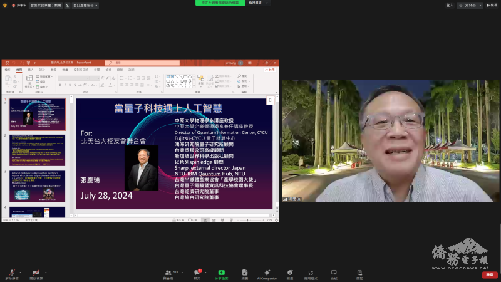
Task: Click the Arrange objects icon
Action: pos(200,79)
